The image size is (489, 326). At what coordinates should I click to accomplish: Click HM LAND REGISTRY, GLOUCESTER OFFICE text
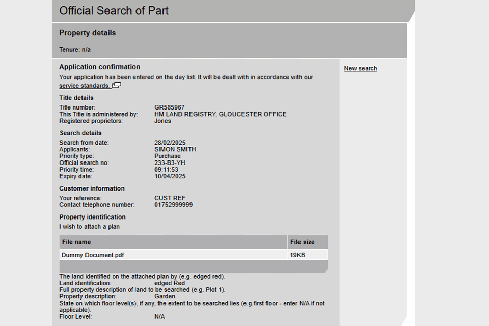click(x=220, y=114)
